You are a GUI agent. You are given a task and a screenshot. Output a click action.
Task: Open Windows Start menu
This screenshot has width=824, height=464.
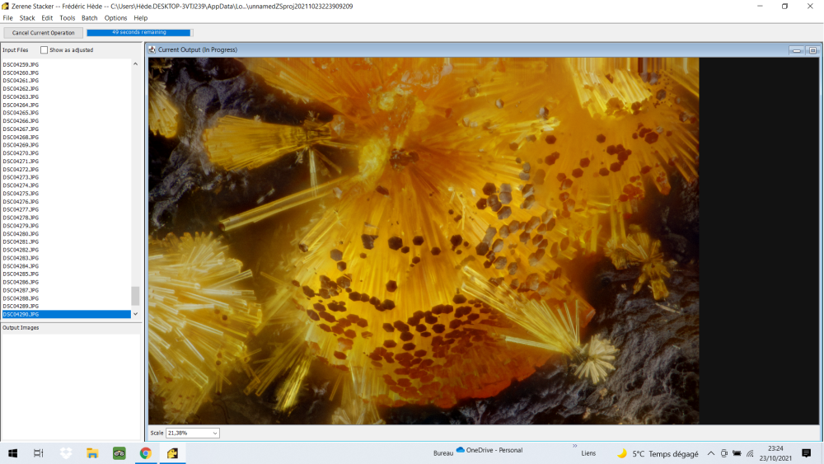coord(13,453)
